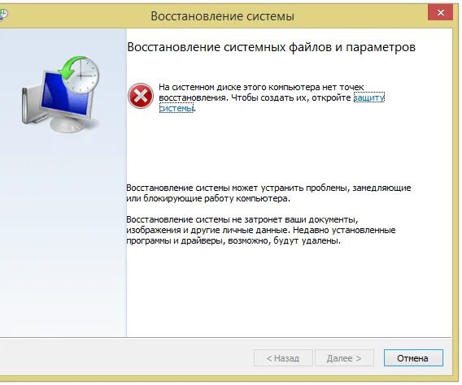The image size is (462, 385).
Task: Click paragraph starting Восстановление системы может устранить
Action: point(268,193)
